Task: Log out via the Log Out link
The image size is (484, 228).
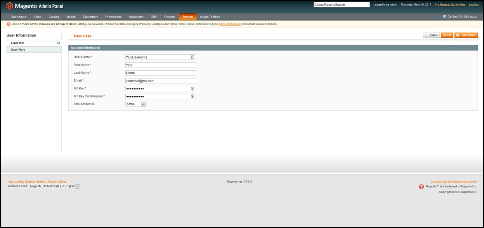Action: point(474,5)
